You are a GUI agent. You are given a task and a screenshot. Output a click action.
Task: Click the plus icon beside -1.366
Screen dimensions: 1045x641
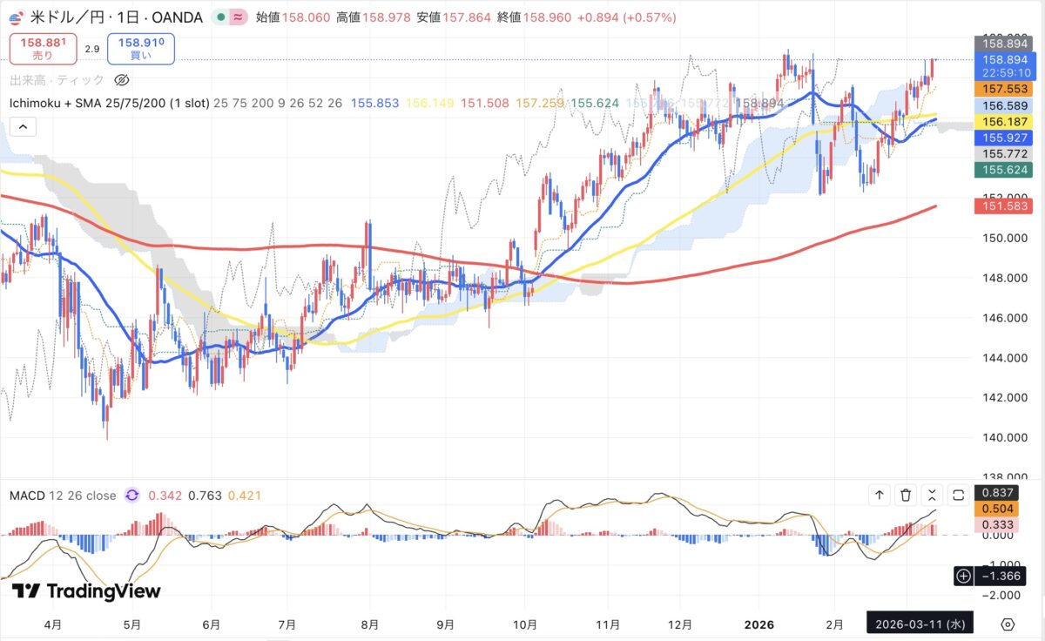(x=963, y=576)
